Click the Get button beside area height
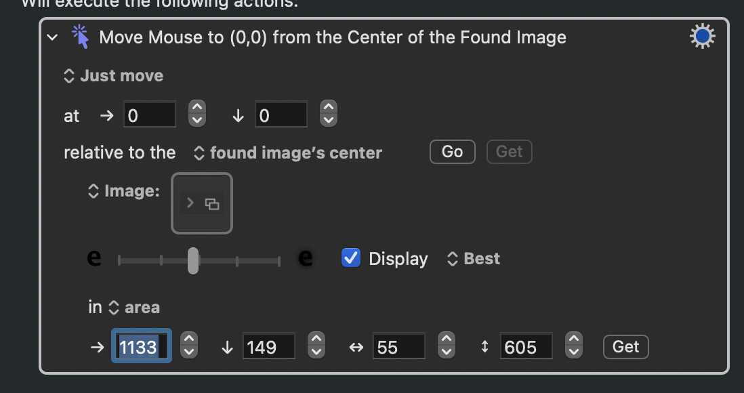This screenshot has height=393, width=744. 626,347
